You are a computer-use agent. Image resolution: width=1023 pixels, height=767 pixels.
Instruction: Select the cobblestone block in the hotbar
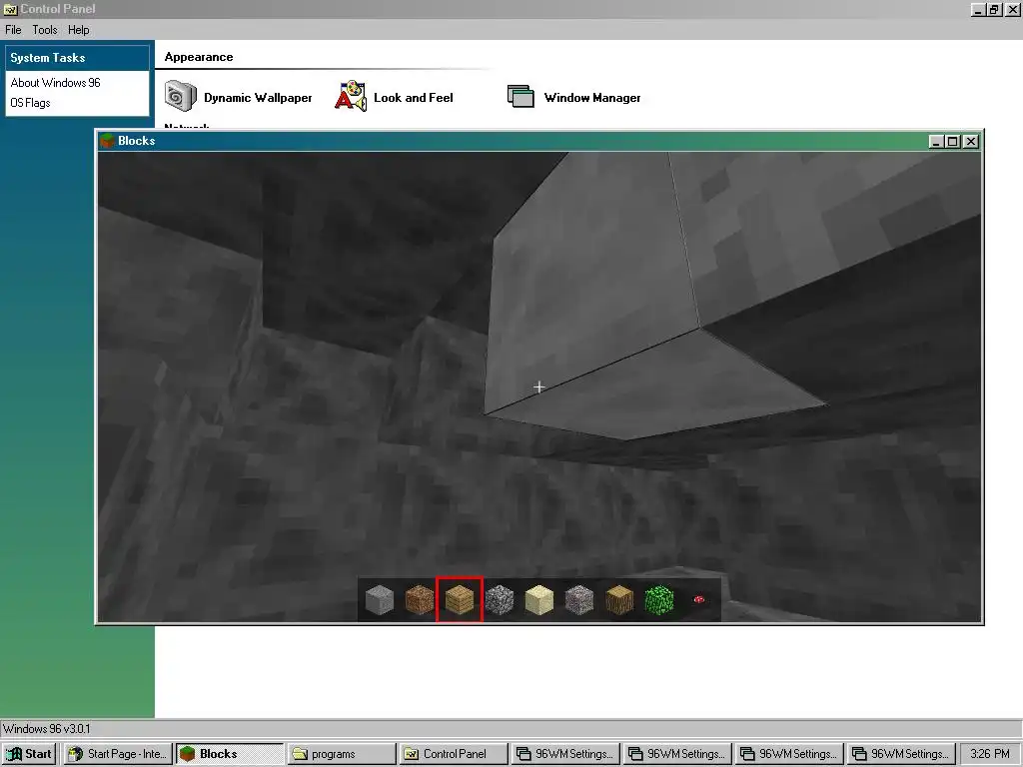[x=500, y=599]
